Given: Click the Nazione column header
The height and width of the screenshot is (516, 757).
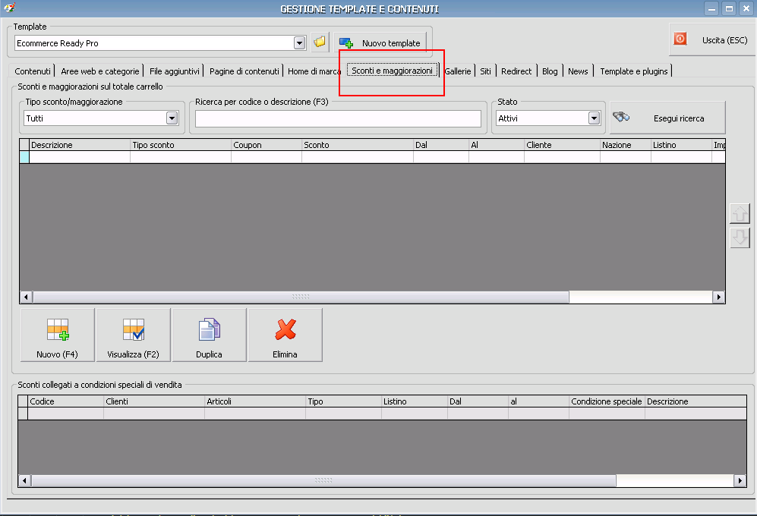Looking at the screenshot, I should point(626,145).
